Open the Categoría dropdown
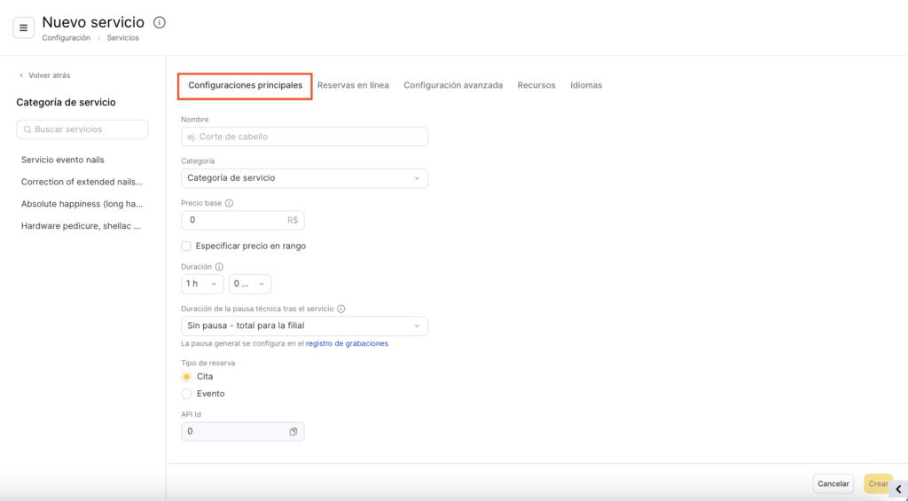Viewport: 908px width, 501px height. (304, 178)
